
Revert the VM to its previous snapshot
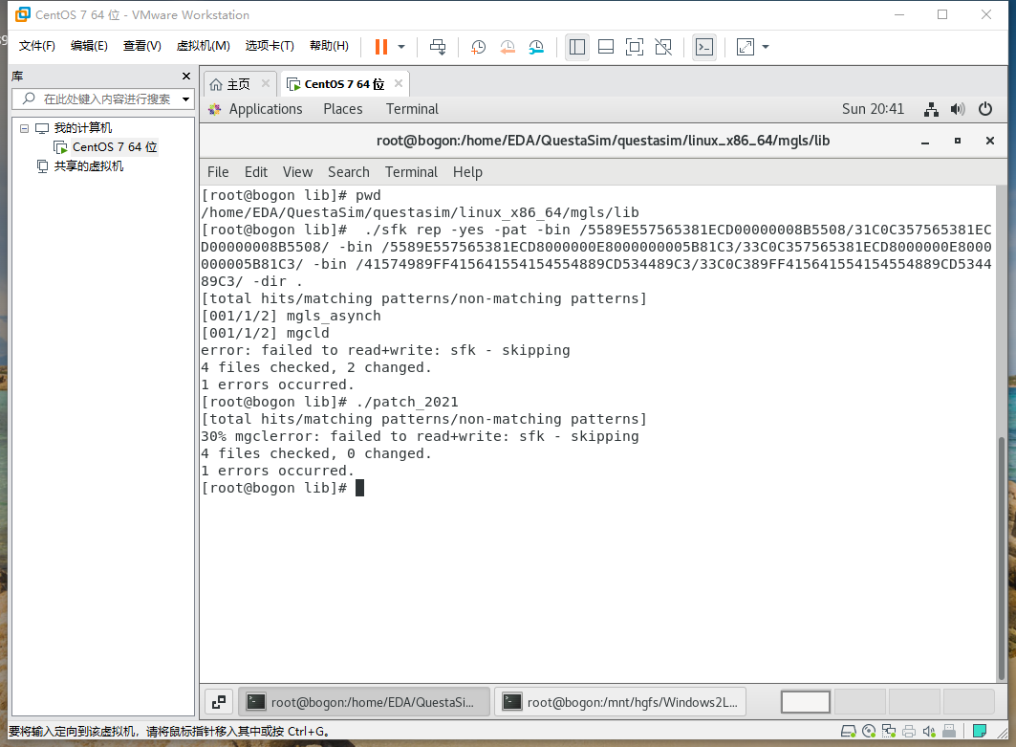tap(508, 47)
